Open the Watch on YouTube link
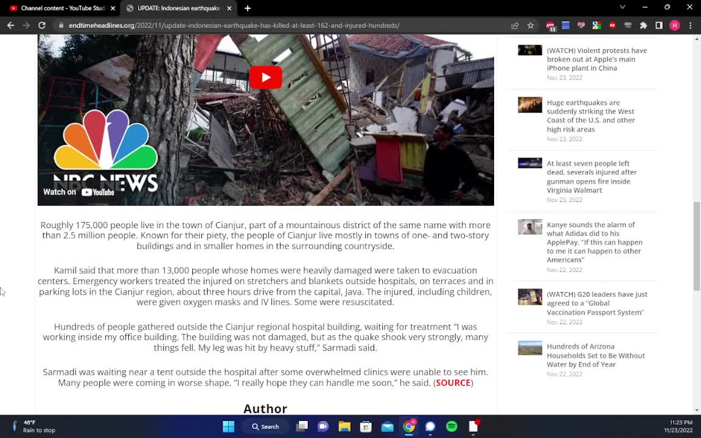The image size is (701, 438). [78, 192]
